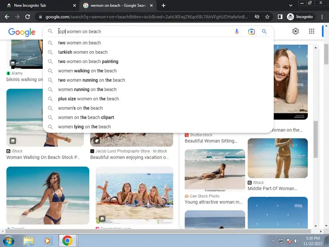Choose suggestion women walking on the beach

click(x=158, y=71)
